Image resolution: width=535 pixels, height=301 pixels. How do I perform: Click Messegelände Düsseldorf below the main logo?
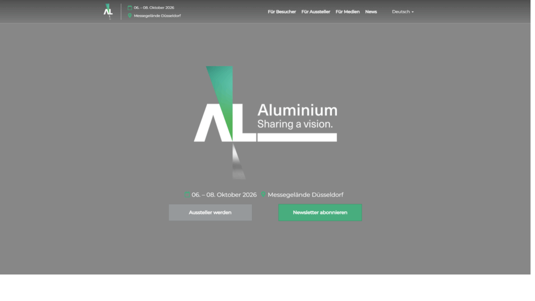(x=305, y=195)
